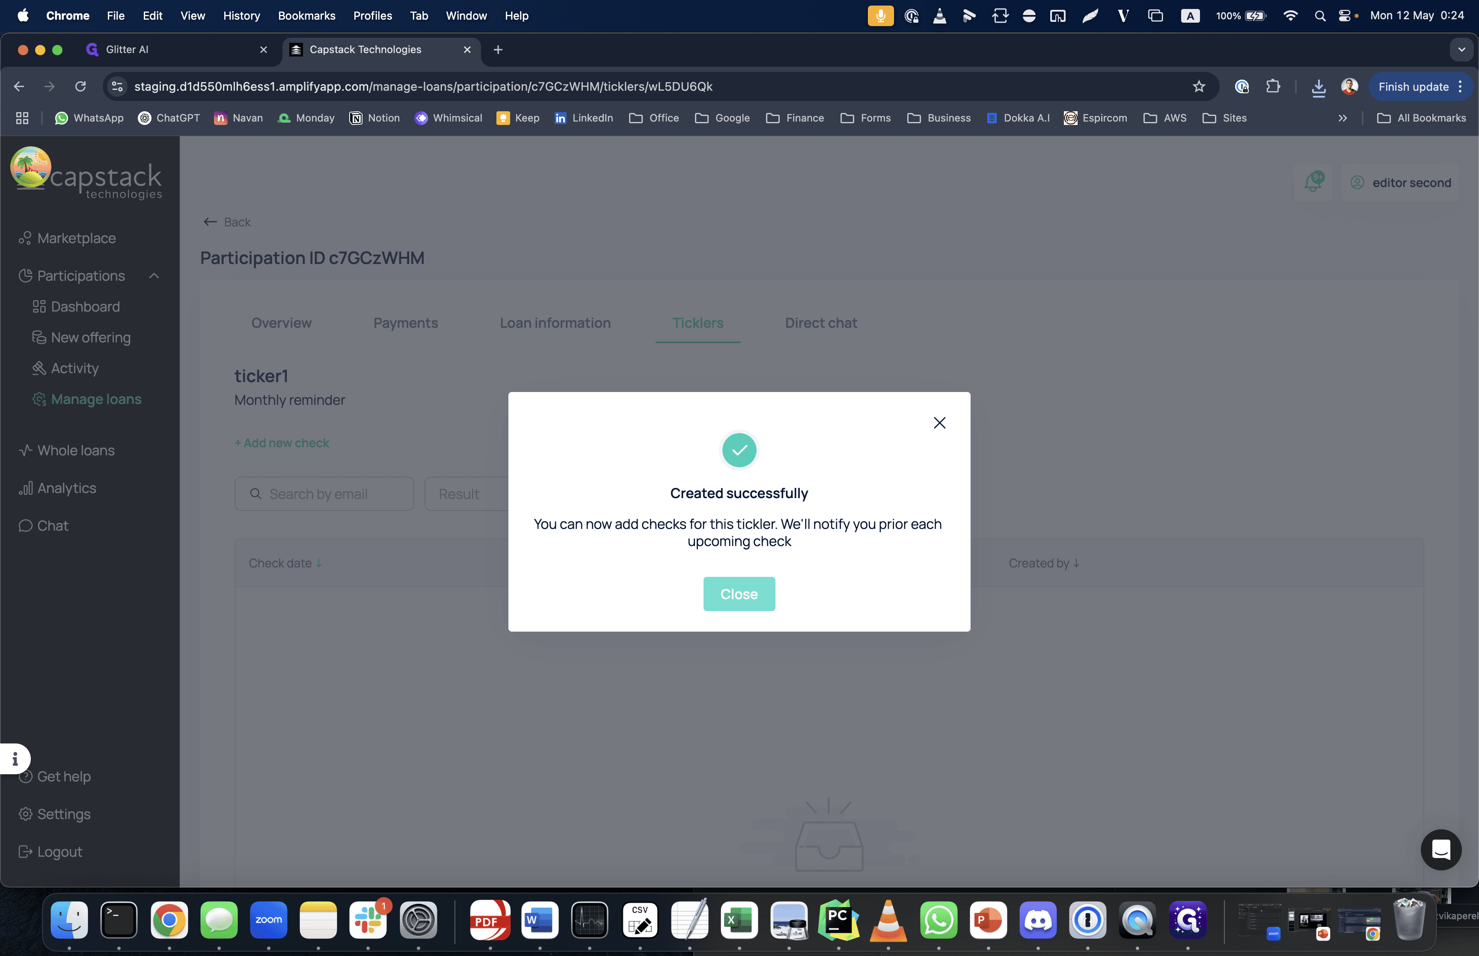This screenshot has width=1479, height=956.
Task: Open New offering in the sidebar
Action: point(82,338)
